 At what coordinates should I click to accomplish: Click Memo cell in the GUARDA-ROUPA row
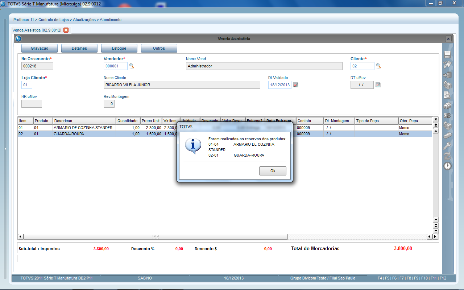[415, 134]
